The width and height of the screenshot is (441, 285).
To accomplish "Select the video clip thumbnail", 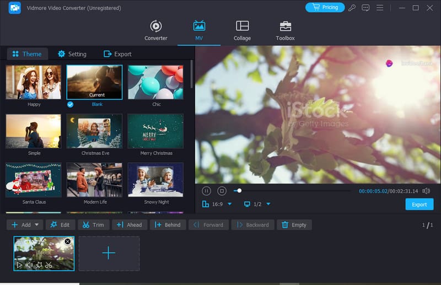I will point(44,253).
